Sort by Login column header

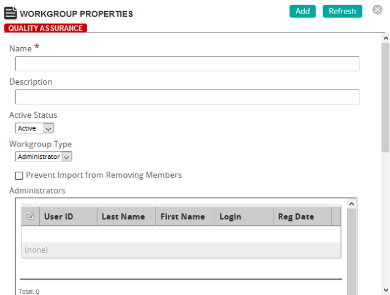pos(244,216)
